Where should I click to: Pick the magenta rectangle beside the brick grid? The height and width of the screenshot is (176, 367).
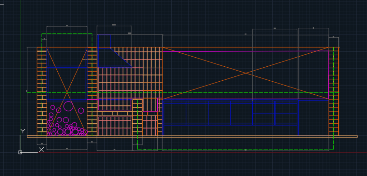point(151,105)
